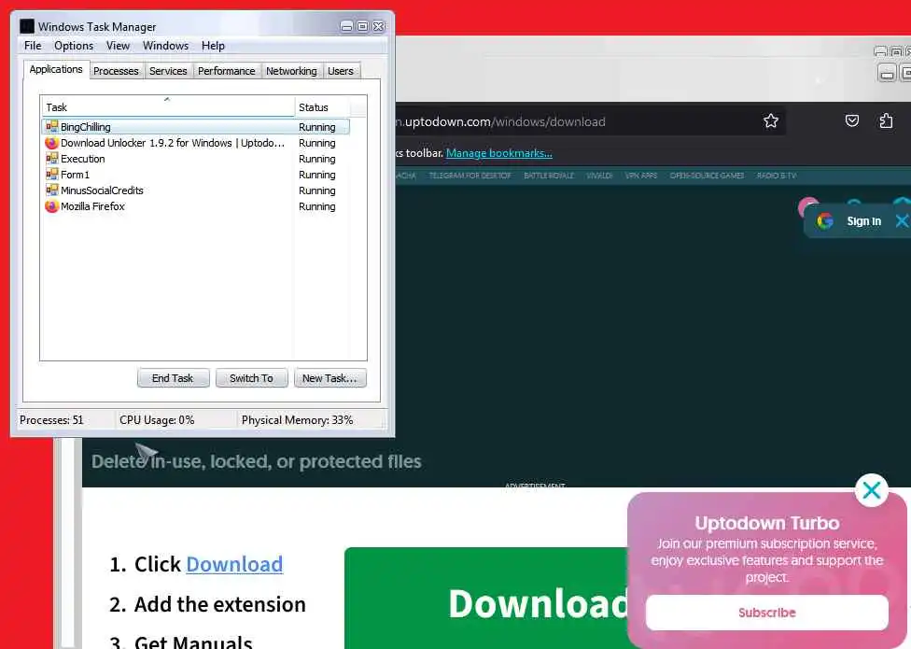Click the Processes: 51 status bar entry
The height and width of the screenshot is (649, 911).
[x=51, y=419]
